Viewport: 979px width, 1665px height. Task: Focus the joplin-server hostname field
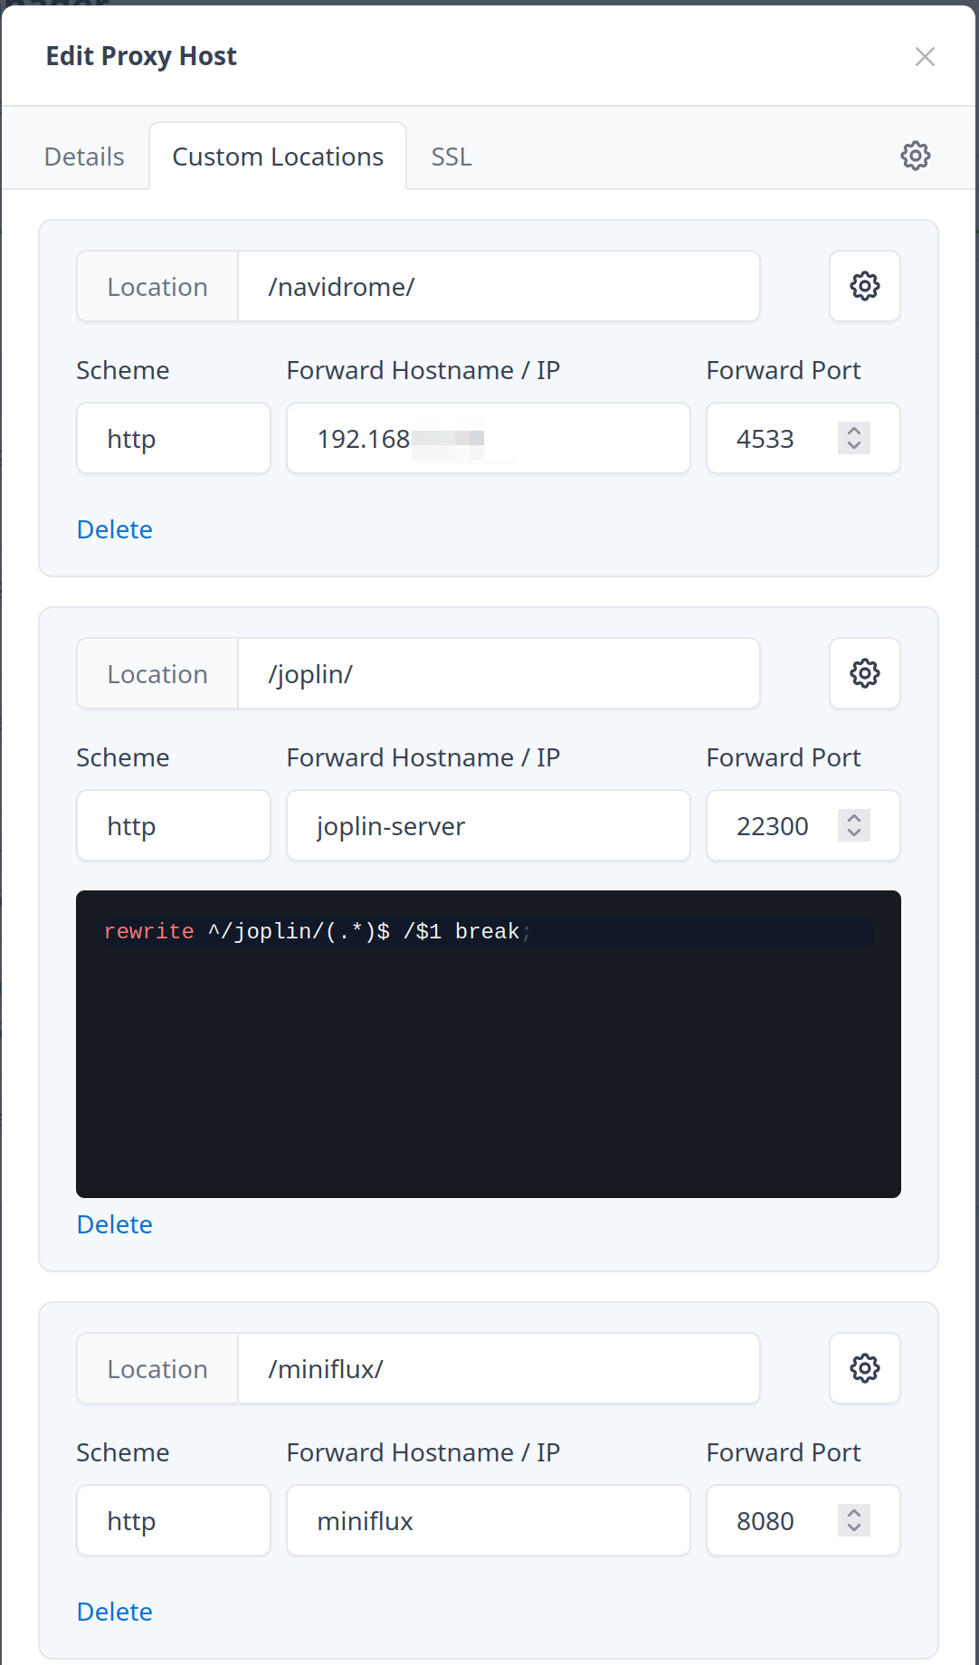tap(488, 826)
